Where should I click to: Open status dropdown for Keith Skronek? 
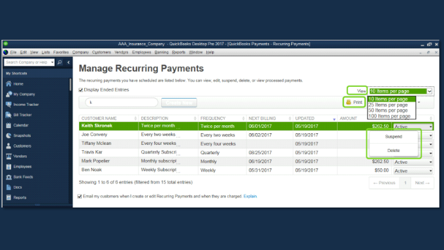point(413,127)
